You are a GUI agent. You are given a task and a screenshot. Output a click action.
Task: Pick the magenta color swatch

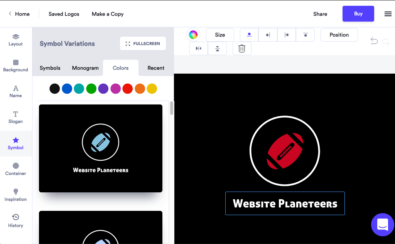pyautogui.click(x=116, y=89)
